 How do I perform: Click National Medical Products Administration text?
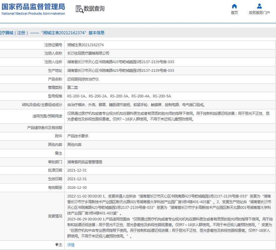[x=33, y=14]
